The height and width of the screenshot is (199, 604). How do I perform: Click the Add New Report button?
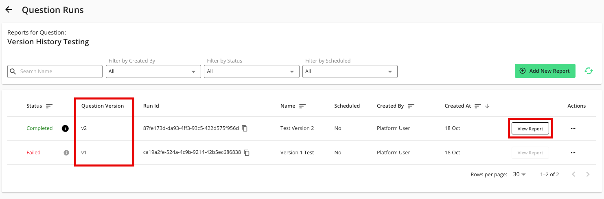[x=545, y=71]
